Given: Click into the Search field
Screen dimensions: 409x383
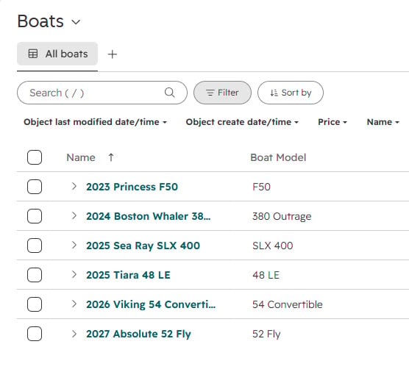Looking at the screenshot, I should [x=102, y=93].
